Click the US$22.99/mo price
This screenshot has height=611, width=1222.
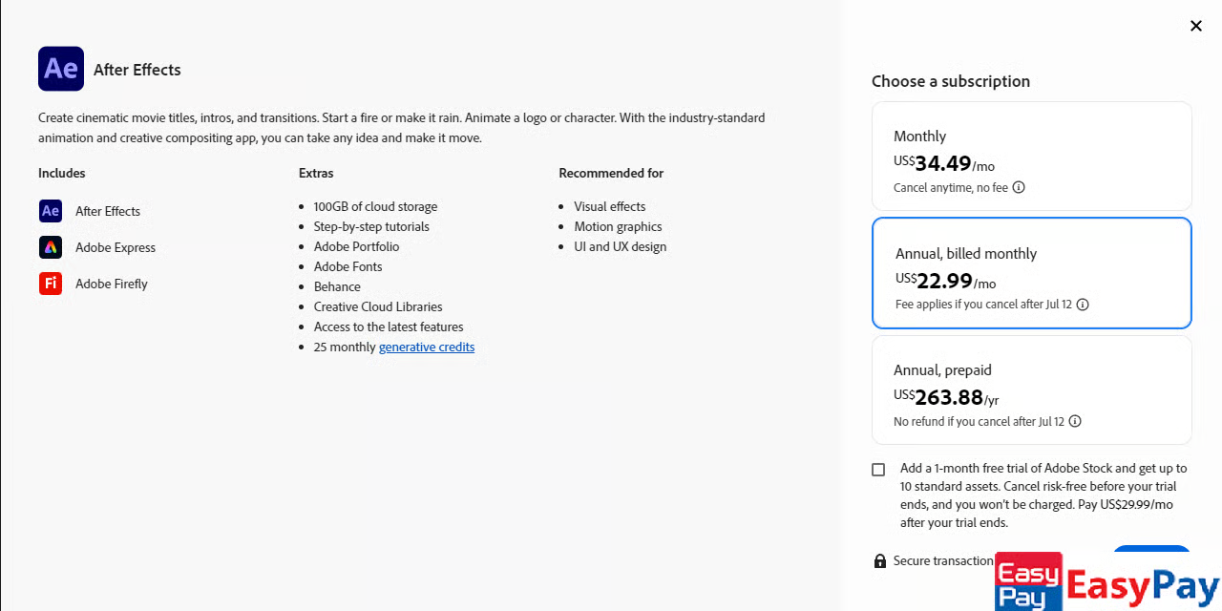946,282
